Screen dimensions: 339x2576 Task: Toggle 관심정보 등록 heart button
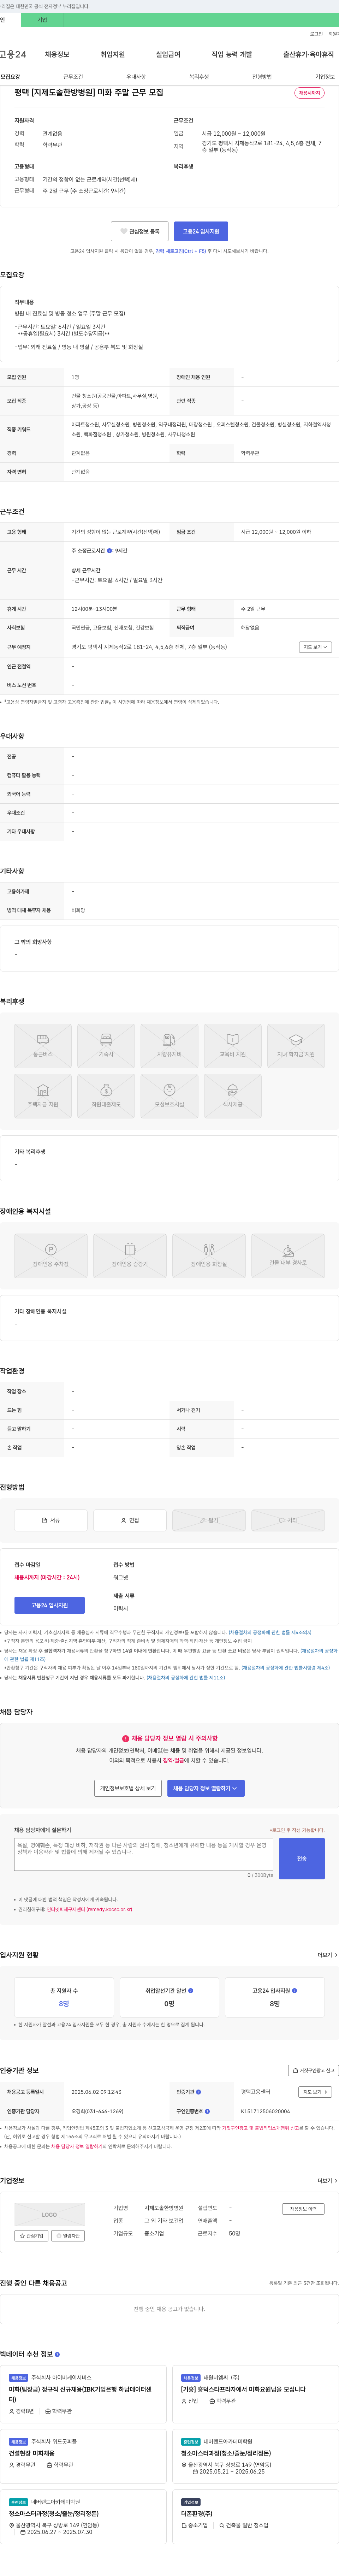pos(139,231)
